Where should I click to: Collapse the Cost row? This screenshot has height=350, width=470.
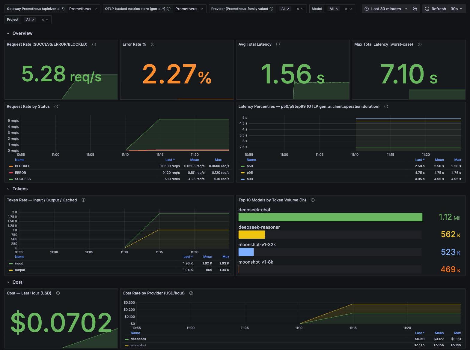[x=14, y=282]
